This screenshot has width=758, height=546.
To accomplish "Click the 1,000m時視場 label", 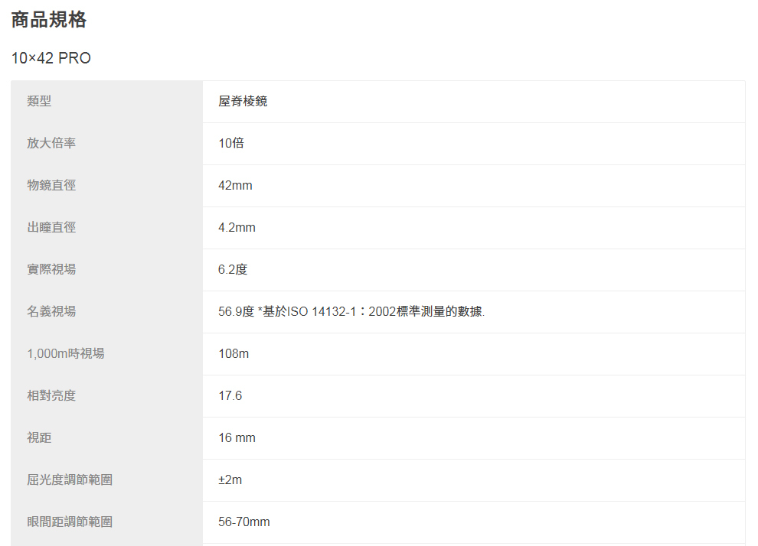I will click(66, 353).
